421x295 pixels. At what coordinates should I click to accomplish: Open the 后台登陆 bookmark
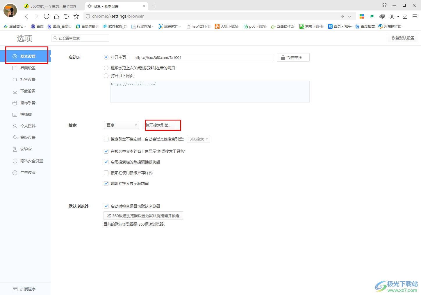(x=14, y=26)
